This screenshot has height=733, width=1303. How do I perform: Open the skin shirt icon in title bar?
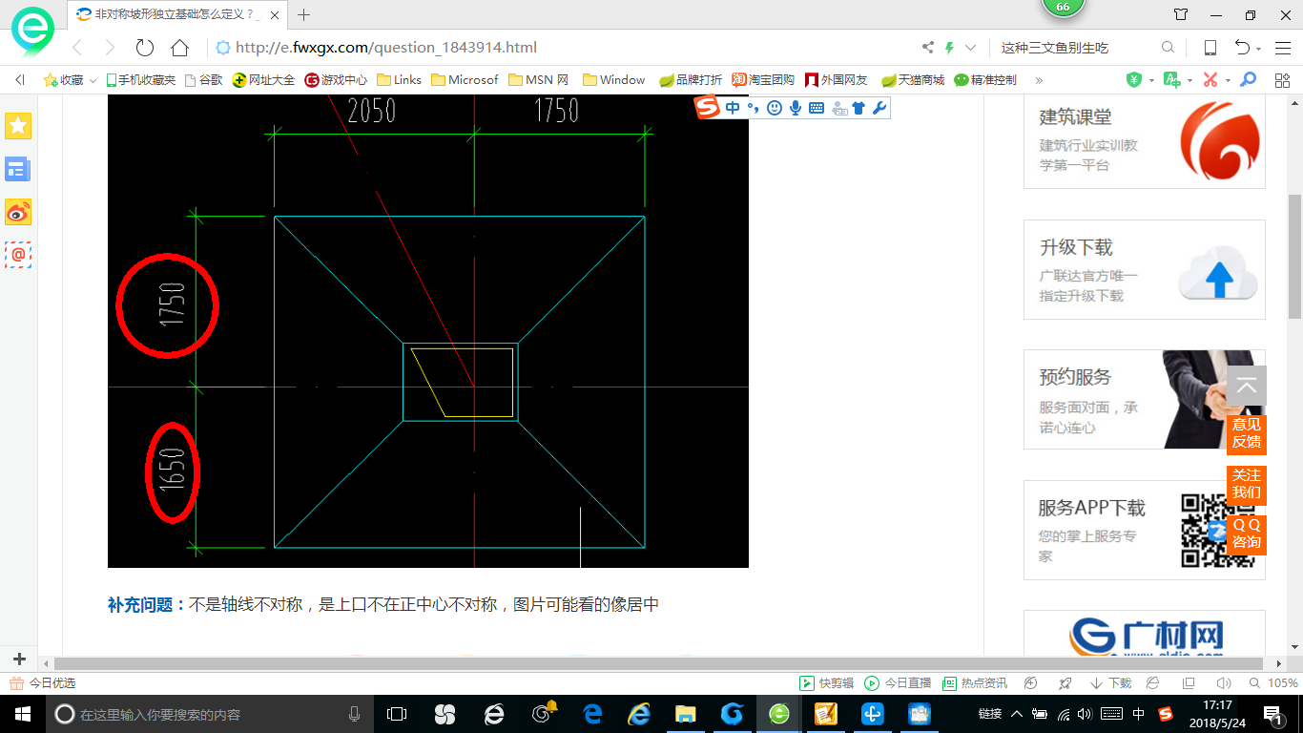(x=1181, y=14)
